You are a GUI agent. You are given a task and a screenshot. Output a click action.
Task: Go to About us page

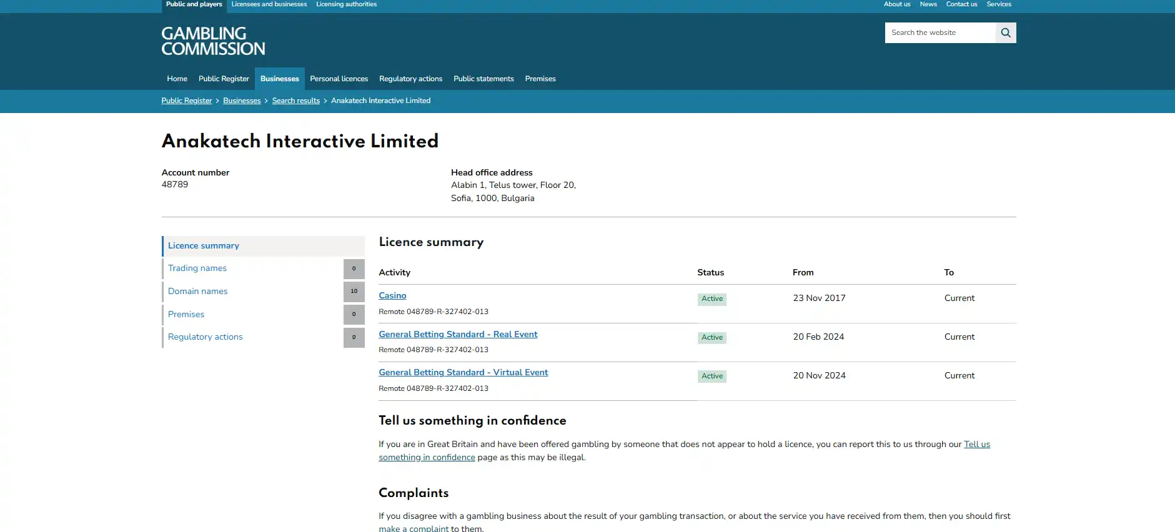point(897,4)
